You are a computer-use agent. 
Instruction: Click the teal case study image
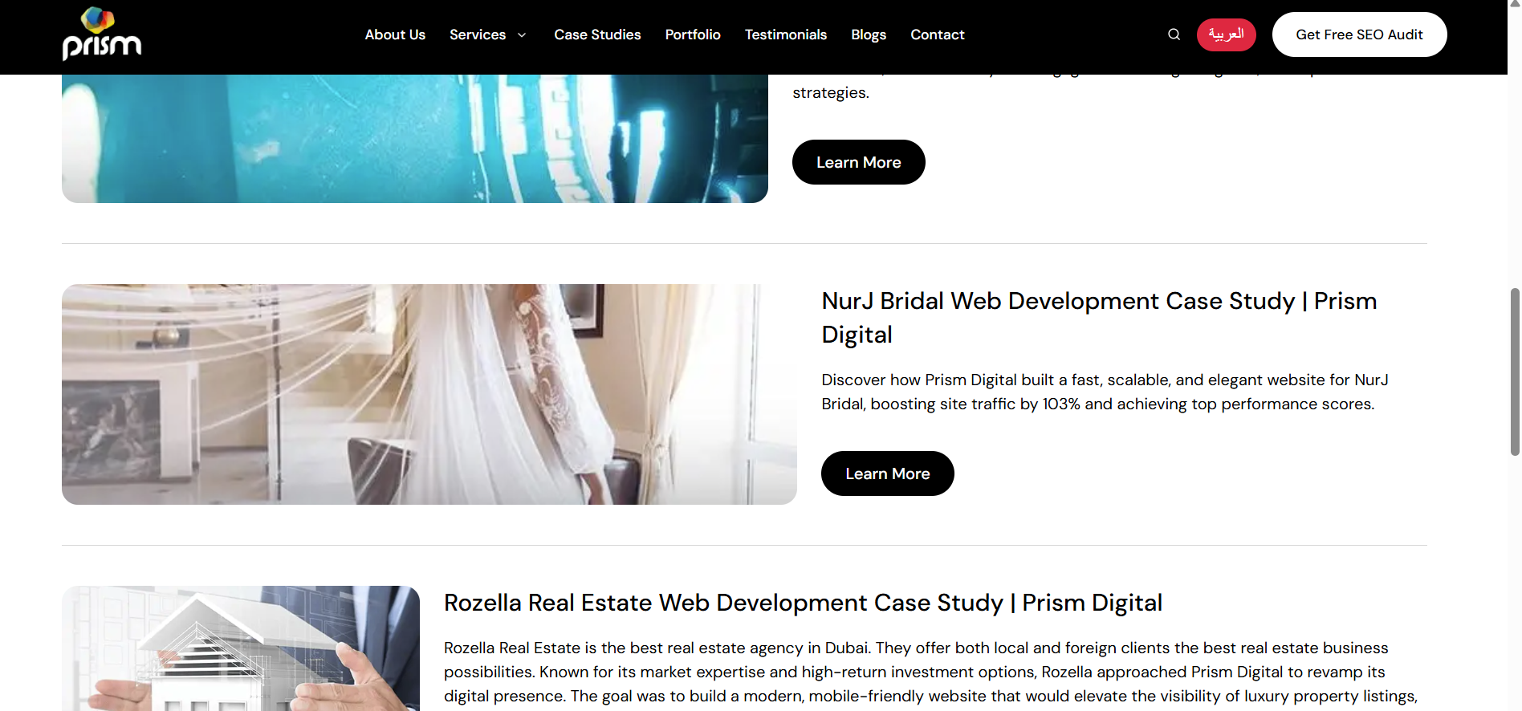[414, 138]
